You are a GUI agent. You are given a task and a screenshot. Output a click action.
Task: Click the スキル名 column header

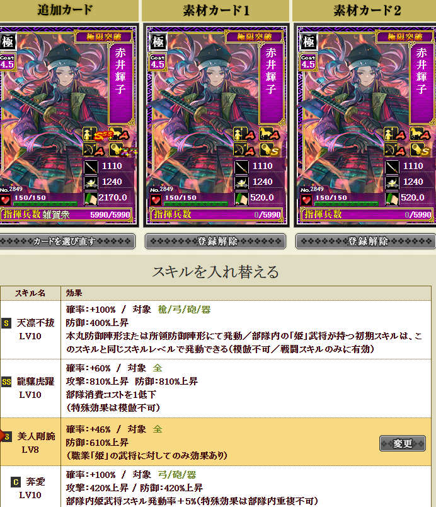[30, 293]
